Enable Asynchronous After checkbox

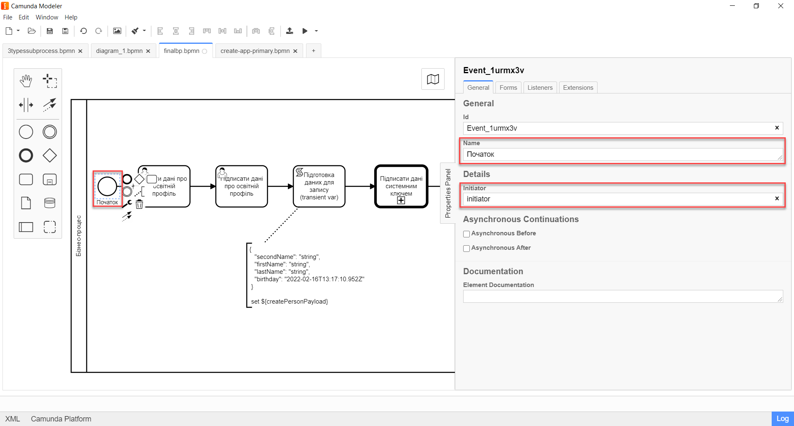click(466, 249)
